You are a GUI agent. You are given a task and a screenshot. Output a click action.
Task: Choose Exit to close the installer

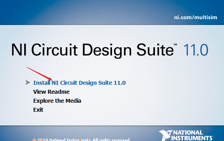pyautogui.click(x=38, y=110)
